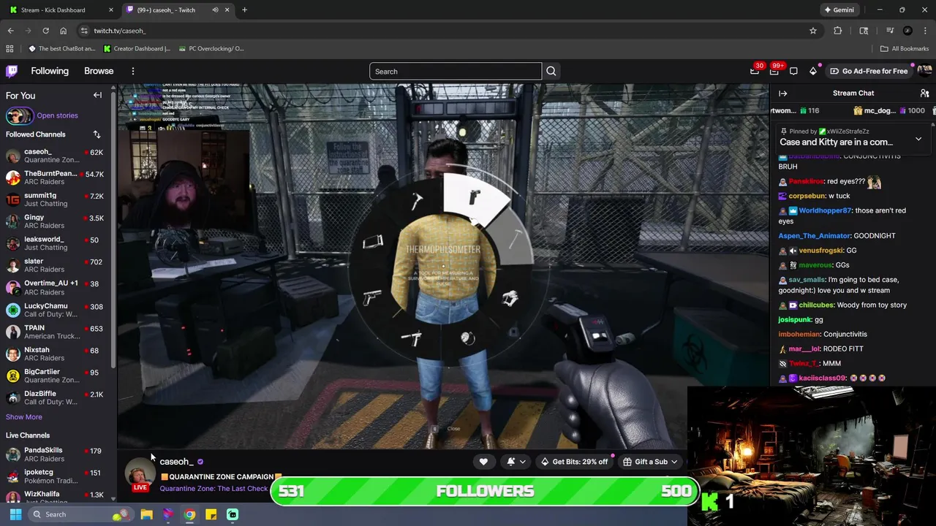Click Worldhopper87 username in chat
This screenshot has height=526, width=936.
[824, 210]
